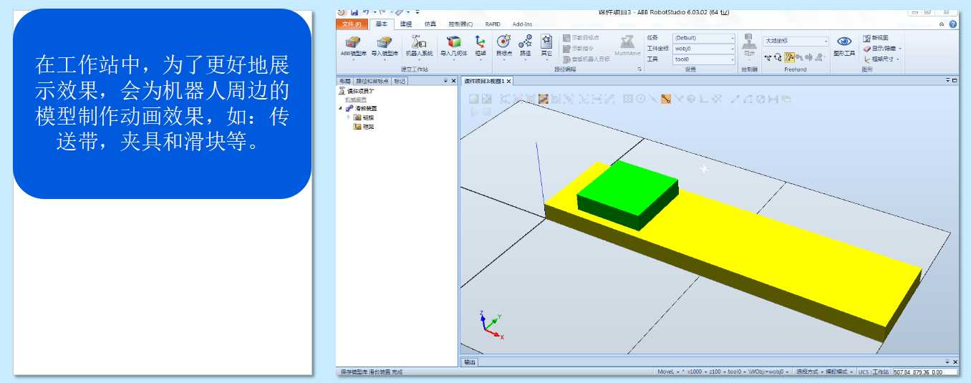Viewport: 971px width, 383px height.
Task: Toggle the highlighted Freehand jog joint tool
Action: point(789,57)
